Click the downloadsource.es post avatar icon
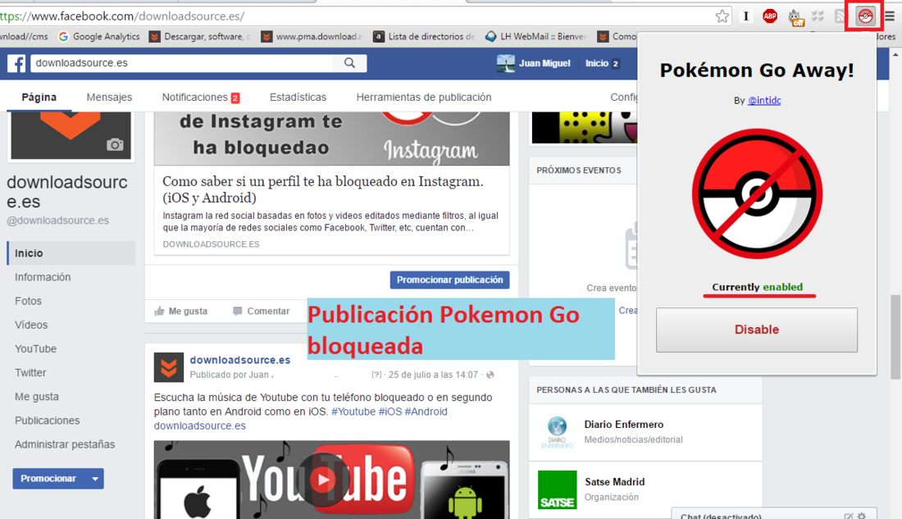Image resolution: width=902 pixels, height=519 pixels. [x=169, y=367]
